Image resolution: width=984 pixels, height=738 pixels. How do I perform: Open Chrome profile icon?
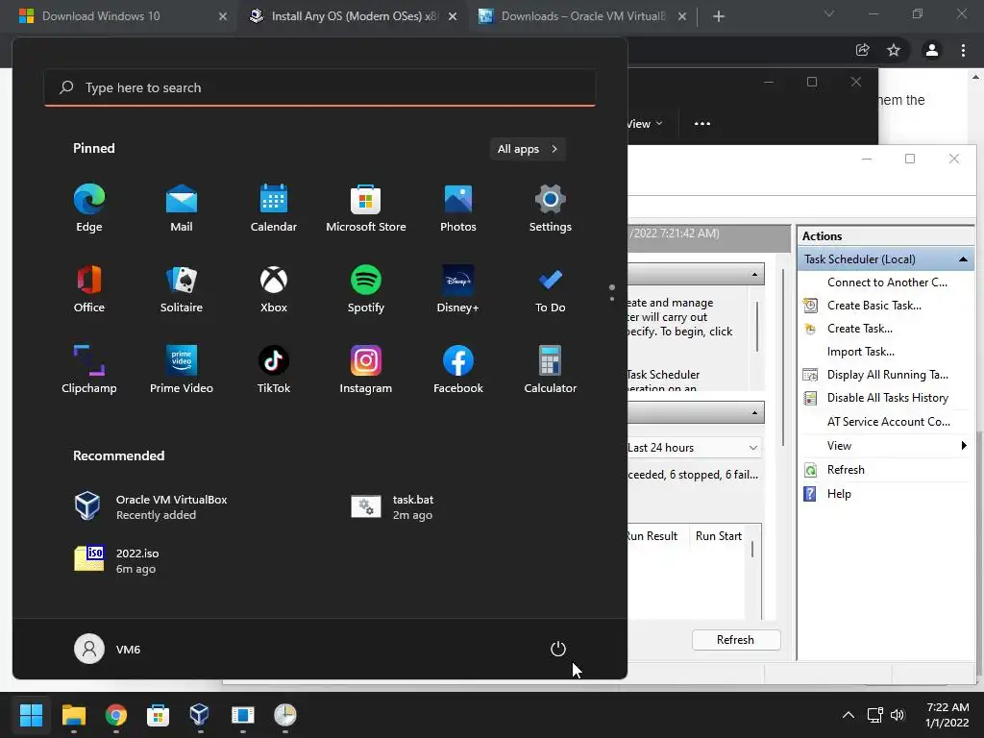(x=932, y=50)
